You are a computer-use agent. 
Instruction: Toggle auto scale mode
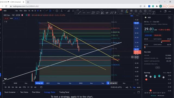coord(138,87)
